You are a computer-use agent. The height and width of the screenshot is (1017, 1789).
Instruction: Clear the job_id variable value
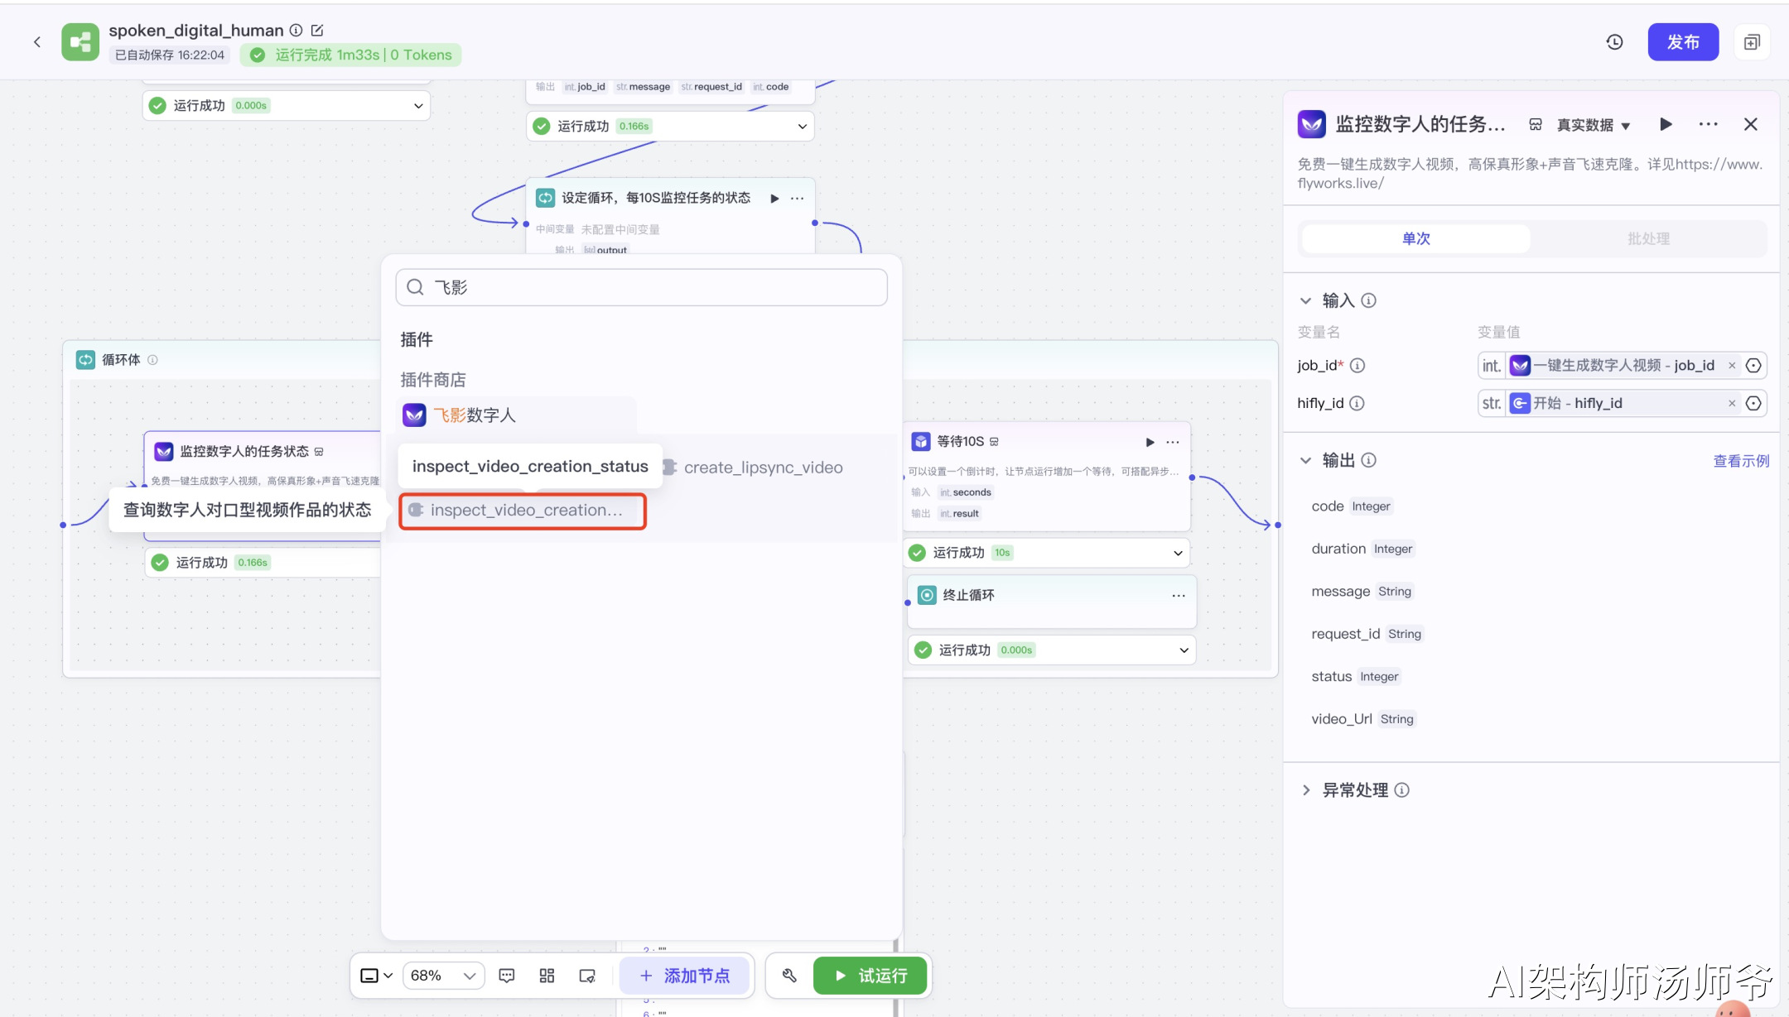click(x=1732, y=366)
